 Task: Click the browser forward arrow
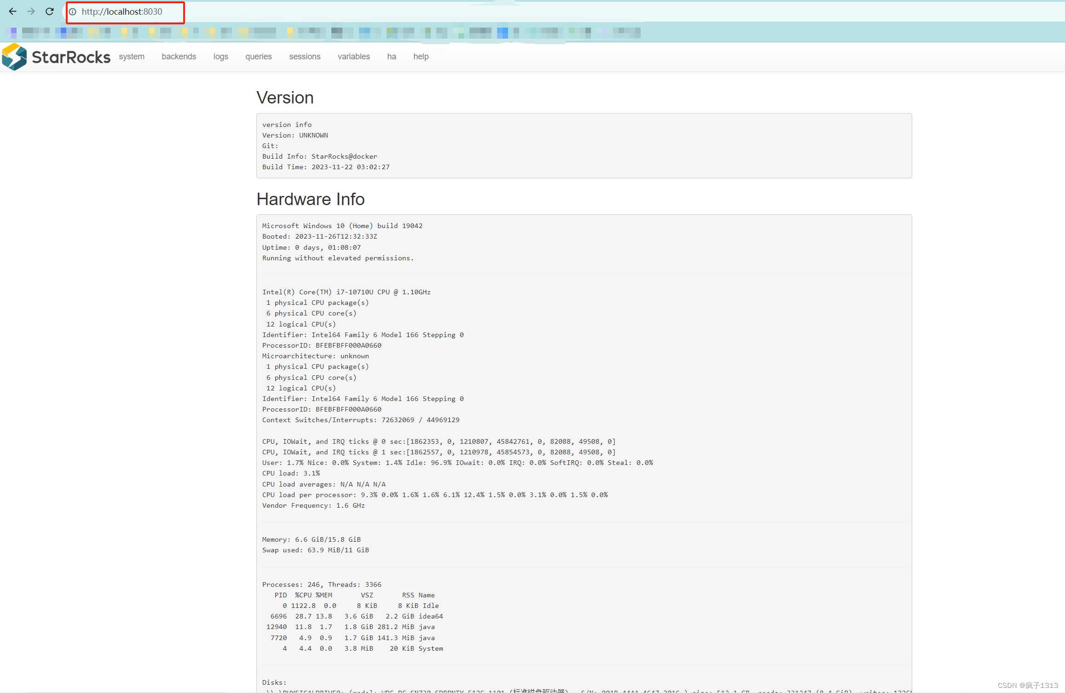coord(31,11)
